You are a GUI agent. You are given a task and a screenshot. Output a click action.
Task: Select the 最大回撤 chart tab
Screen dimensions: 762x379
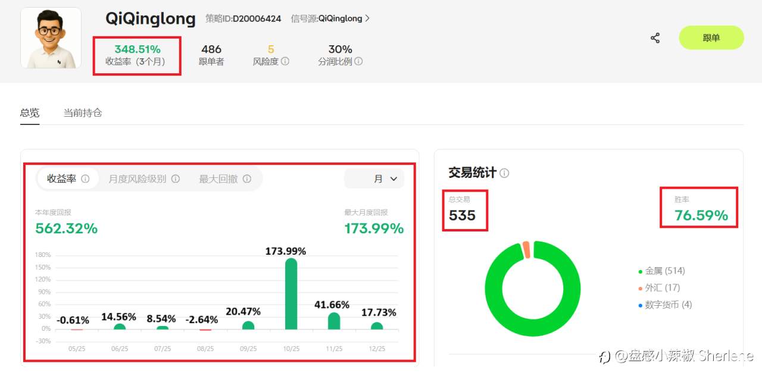click(x=225, y=178)
